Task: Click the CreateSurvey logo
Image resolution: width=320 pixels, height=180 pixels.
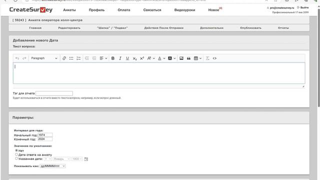Action: (x=31, y=9)
